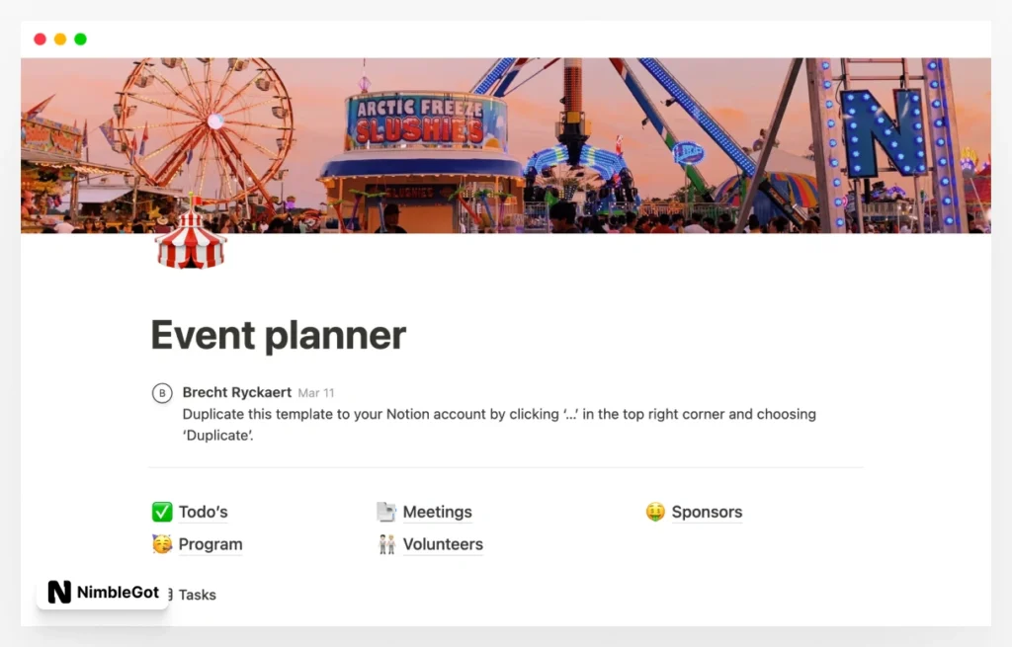Click the green checkmark emoji beside Todo's
Viewport: 1012px width, 647px height.
(x=162, y=512)
